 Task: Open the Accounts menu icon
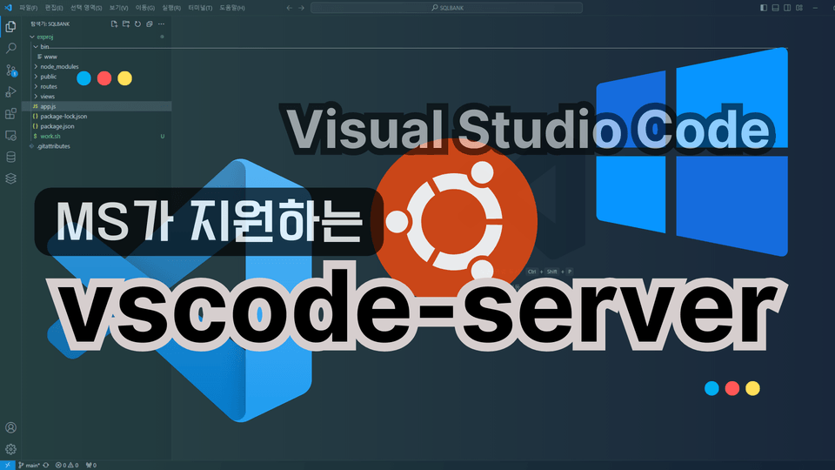click(x=10, y=427)
